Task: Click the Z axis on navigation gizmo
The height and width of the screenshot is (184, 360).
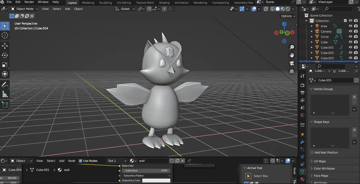Action: pos(284,24)
